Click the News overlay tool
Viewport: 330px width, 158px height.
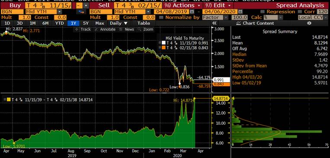(127, 29)
